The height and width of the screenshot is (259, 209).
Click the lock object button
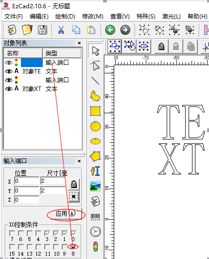click(161, 47)
